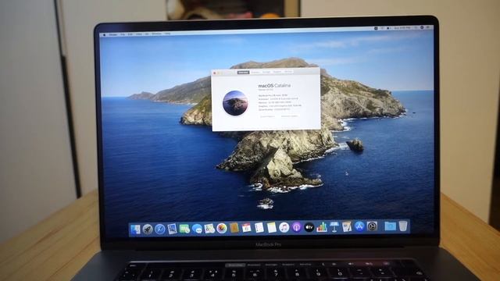500x281 pixels.
Task: Open the Support tab
Action: pos(277,72)
